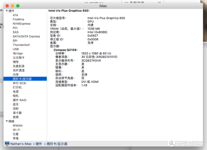Select ATA in the hardware list
207x150 pixels.
click(15, 15)
